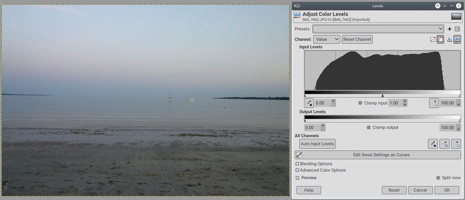Click the GIMP window menu icon
The width and height of the screenshot is (465, 200).
297,5
